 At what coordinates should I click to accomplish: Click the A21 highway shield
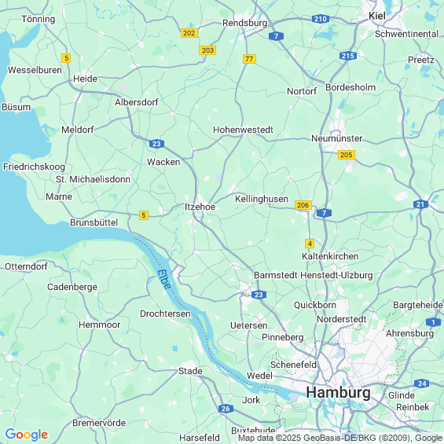pyautogui.click(x=420, y=204)
